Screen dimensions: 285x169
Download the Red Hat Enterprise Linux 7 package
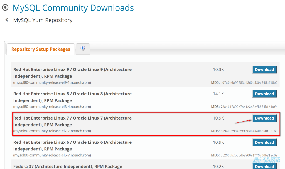tap(264, 118)
